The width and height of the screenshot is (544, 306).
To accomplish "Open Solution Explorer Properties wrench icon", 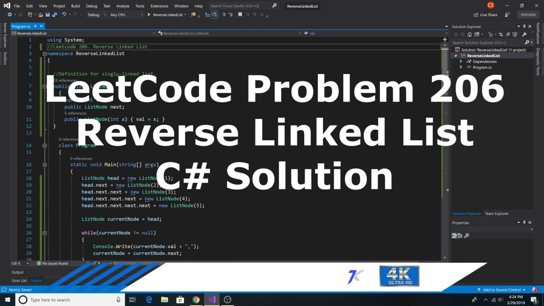I will (524, 34).
